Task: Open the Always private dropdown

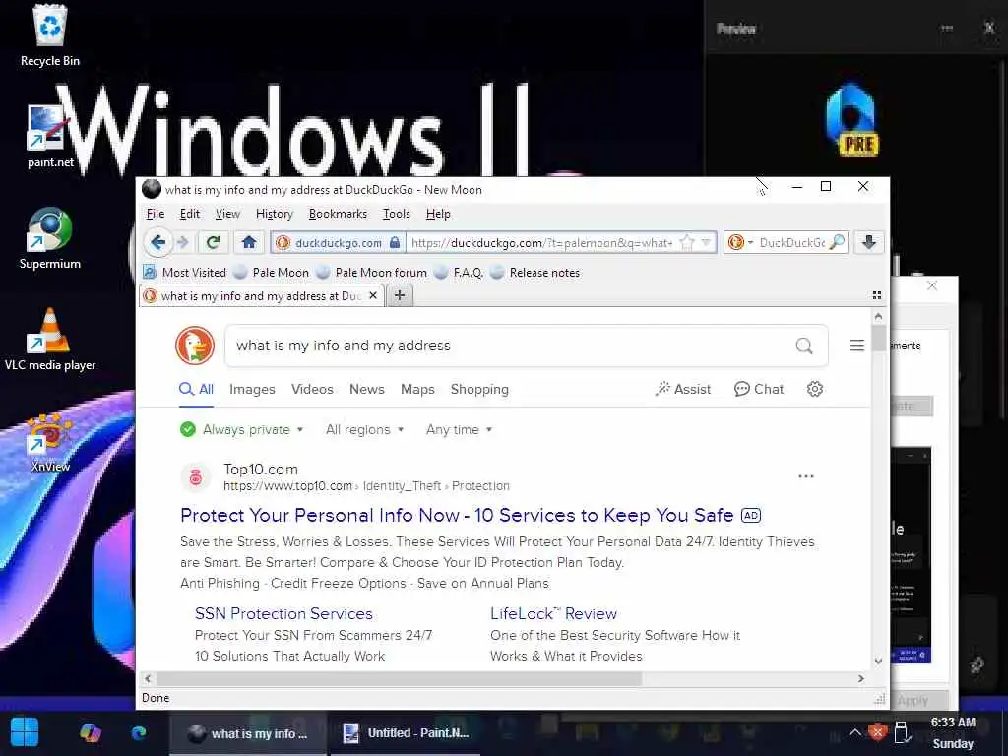Action: coord(242,429)
